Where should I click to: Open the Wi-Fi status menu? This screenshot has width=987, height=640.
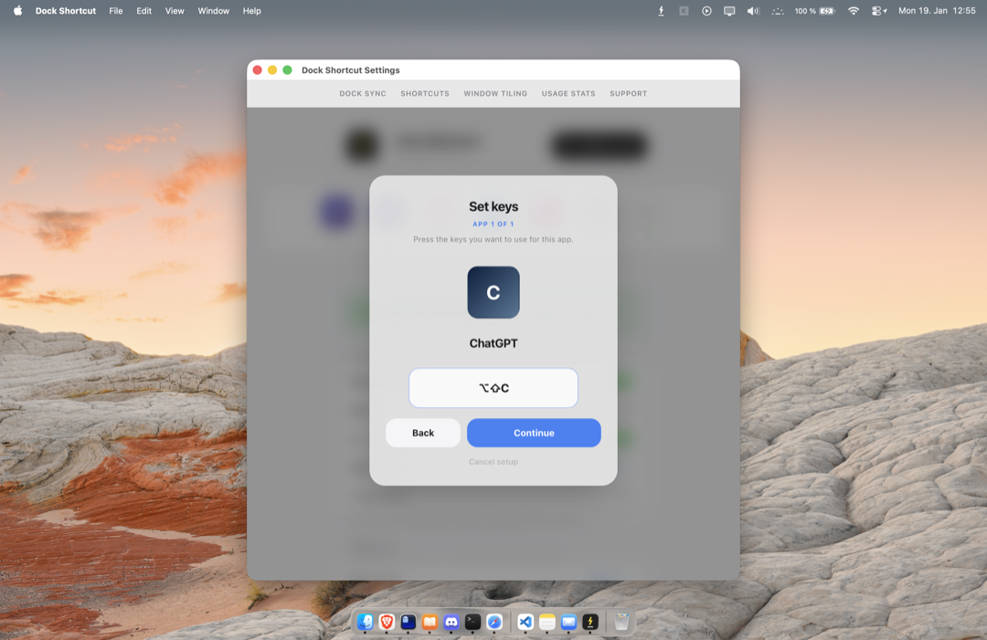click(x=854, y=11)
